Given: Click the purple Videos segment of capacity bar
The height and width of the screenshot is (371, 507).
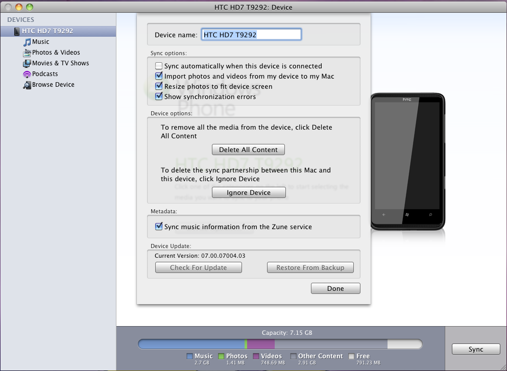Looking at the screenshot, I should pos(261,344).
